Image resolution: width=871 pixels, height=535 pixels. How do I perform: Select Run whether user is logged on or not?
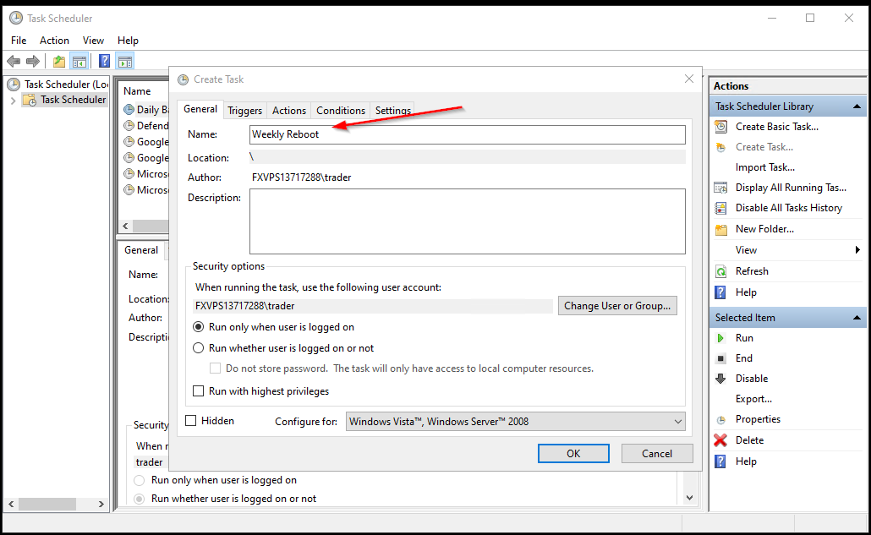point(199,348)
